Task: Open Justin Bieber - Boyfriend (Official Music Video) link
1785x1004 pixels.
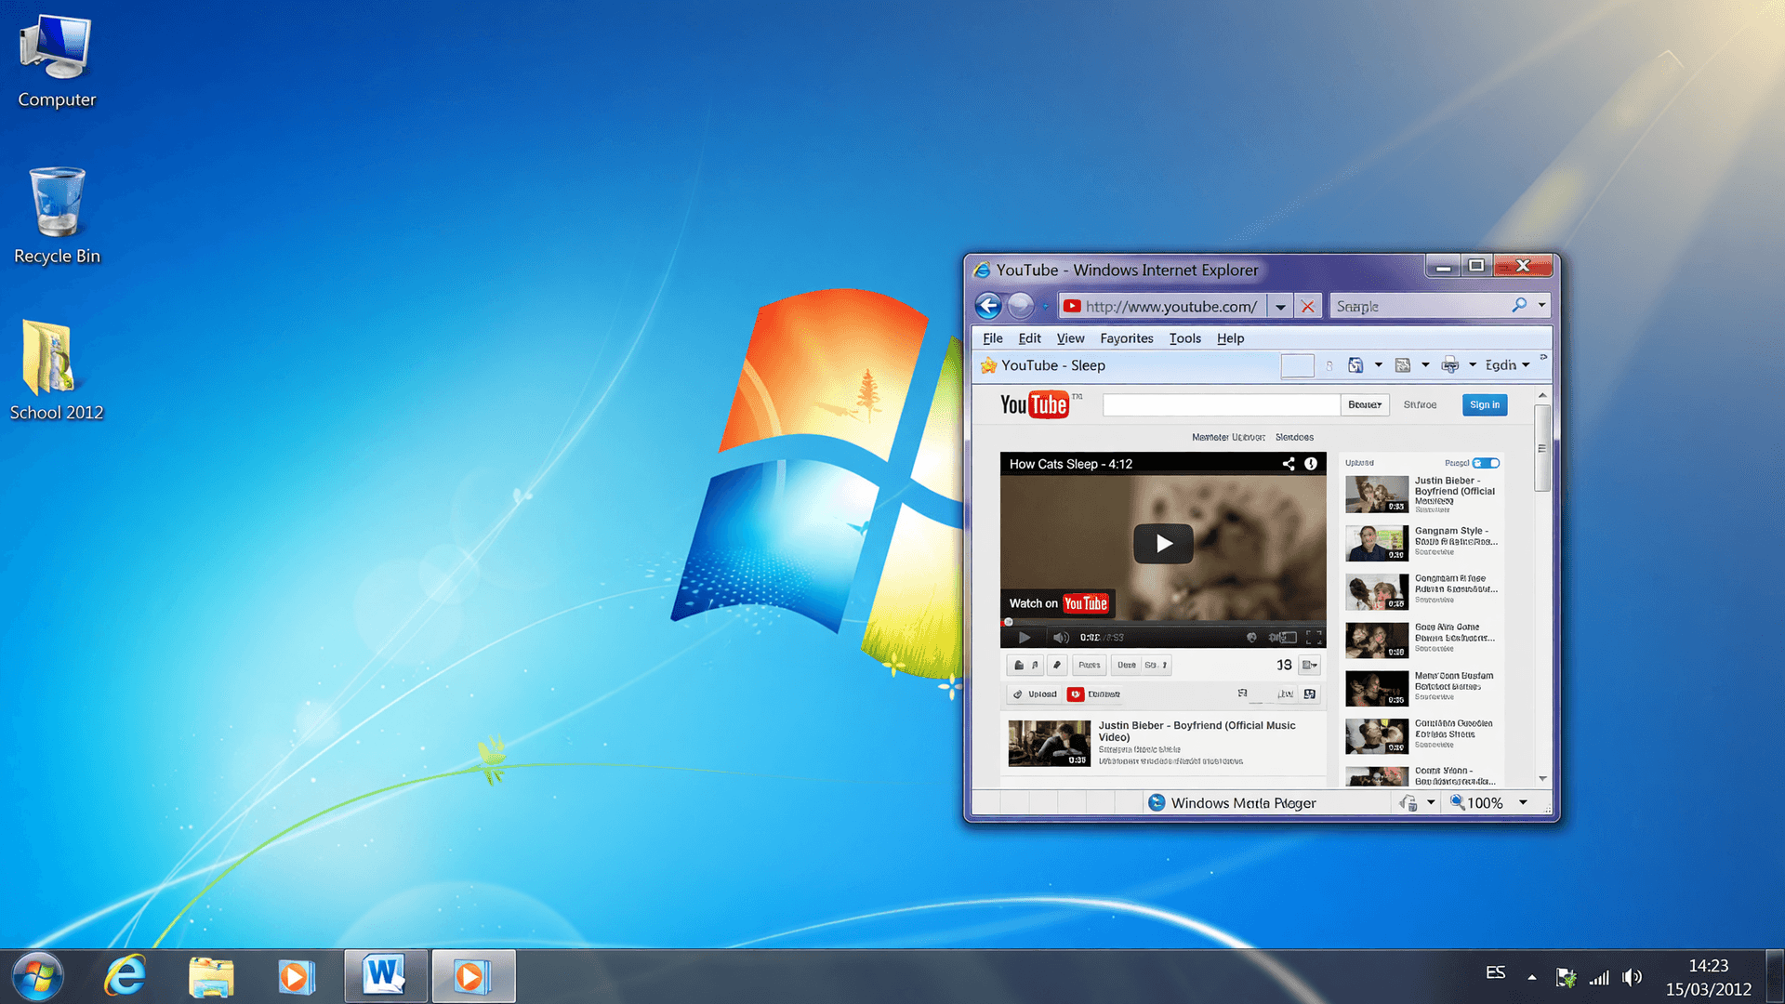Action: (1197, 731)
